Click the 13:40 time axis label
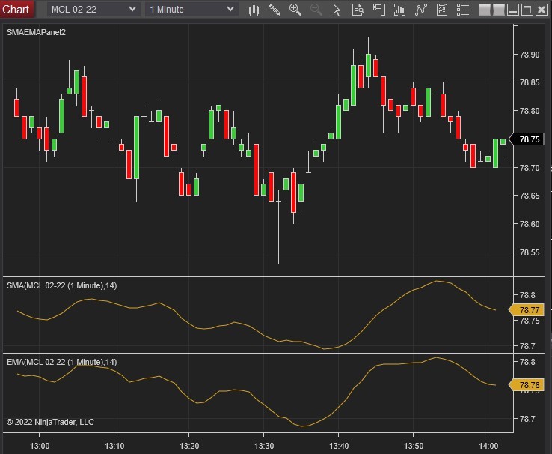 (339, 446)
